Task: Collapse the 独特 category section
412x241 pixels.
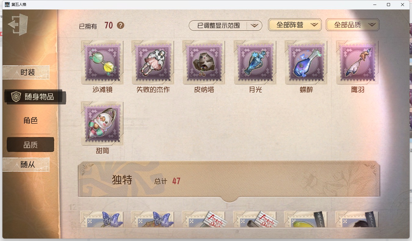Action: click(229, 181)
